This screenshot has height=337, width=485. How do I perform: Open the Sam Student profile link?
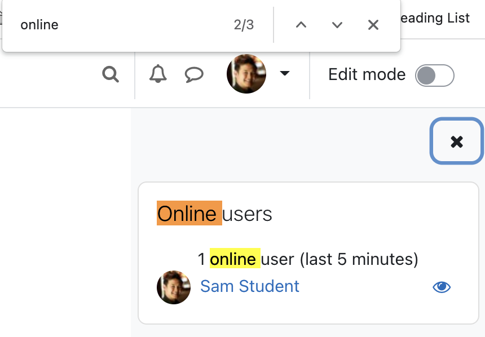[250, 286]
